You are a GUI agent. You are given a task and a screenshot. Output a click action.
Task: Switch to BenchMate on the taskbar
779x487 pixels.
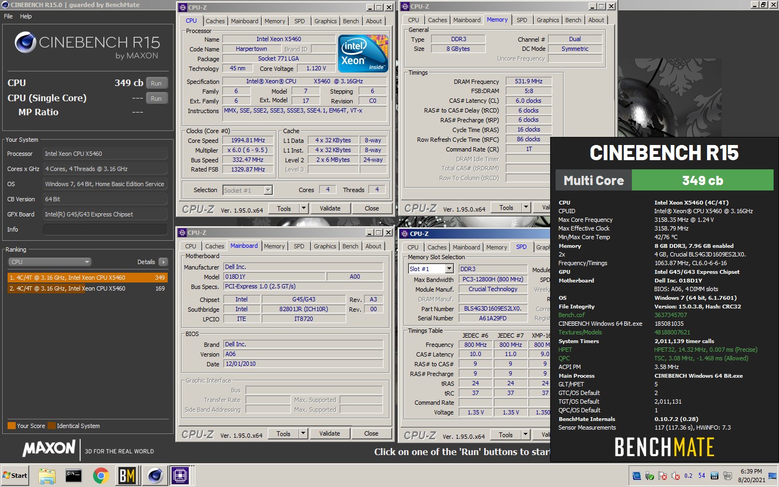click(127, 476)
